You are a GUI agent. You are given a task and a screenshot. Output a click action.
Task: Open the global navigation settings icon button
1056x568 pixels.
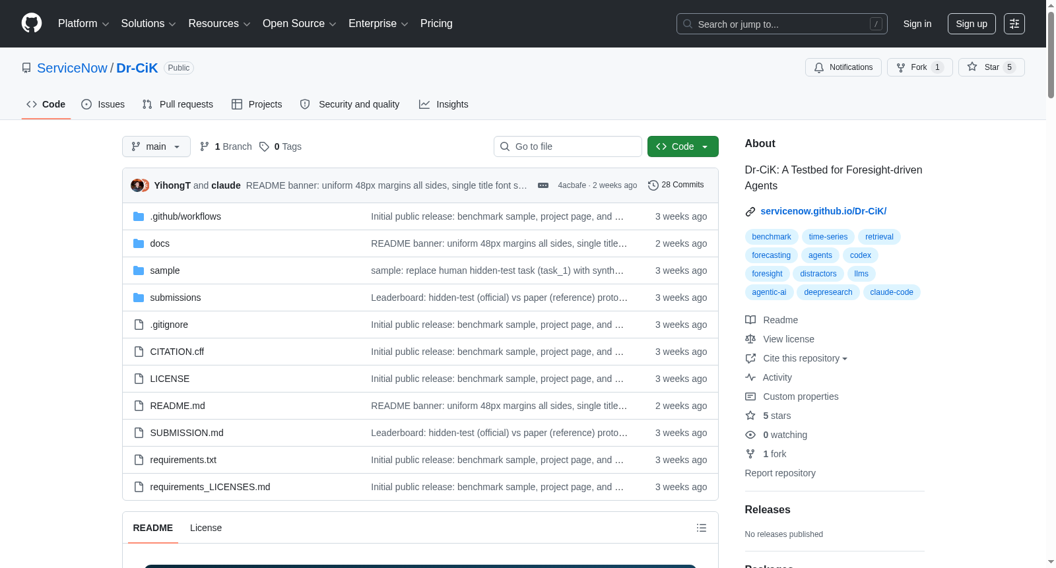tap(1014, 24)
